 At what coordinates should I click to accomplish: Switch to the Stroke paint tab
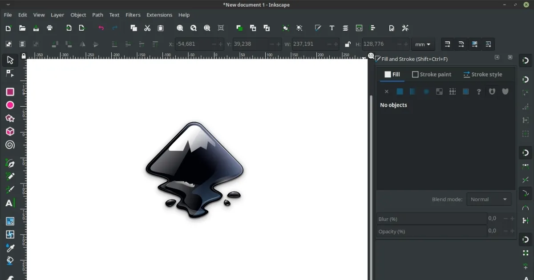coord(432,75)
